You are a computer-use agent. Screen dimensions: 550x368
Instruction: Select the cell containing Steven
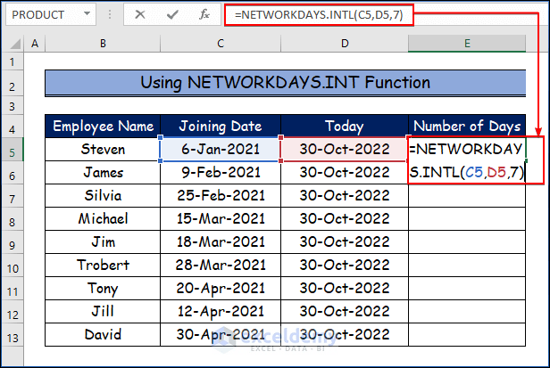pyautogui.click(x=103, y=149)
